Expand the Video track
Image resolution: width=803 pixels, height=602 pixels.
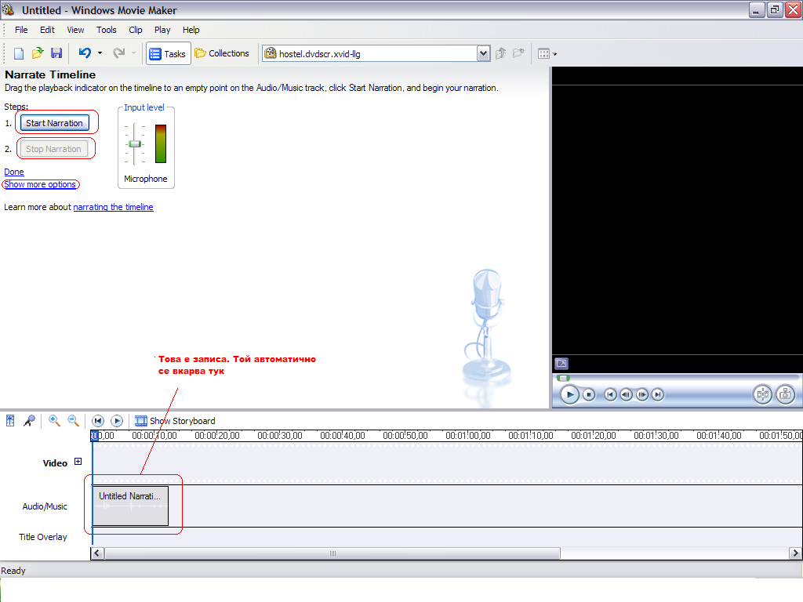tap(78, 461)
